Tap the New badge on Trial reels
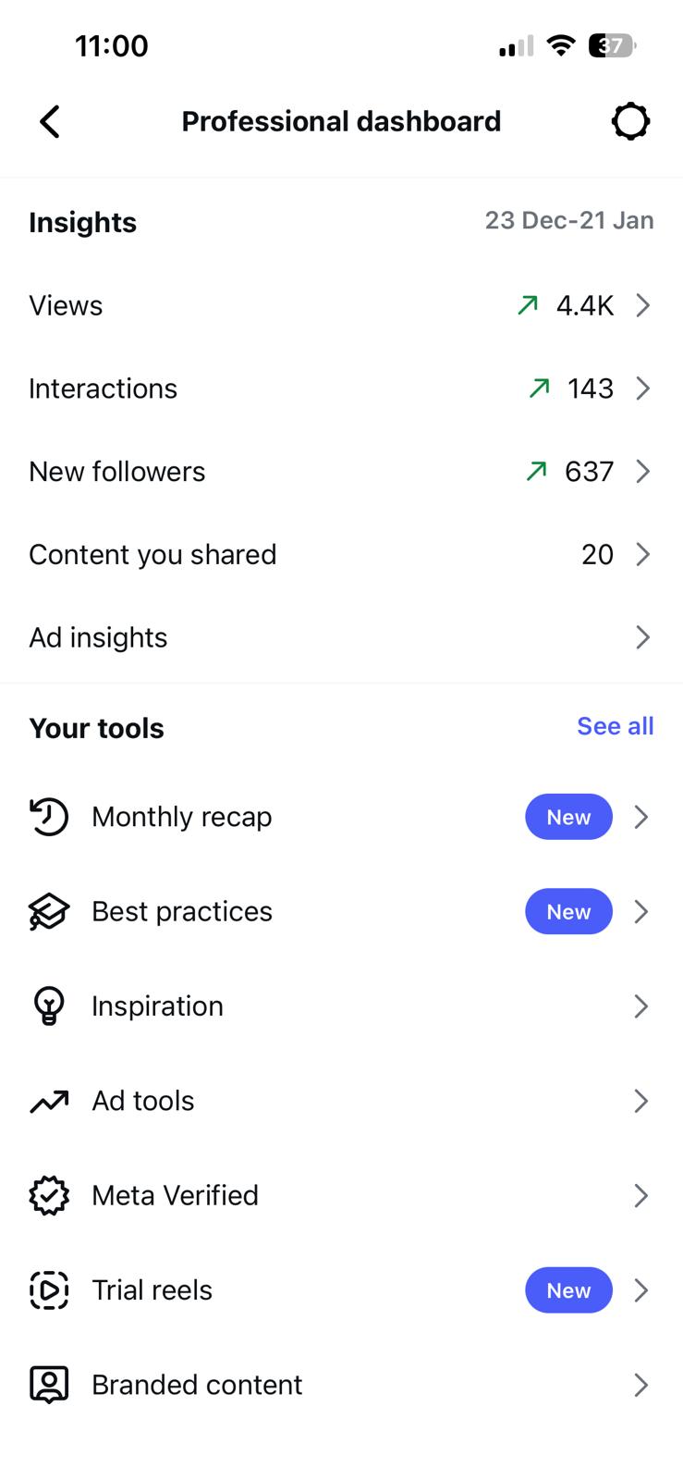The image size is (683, 1480). click(x=568, y=1289)
